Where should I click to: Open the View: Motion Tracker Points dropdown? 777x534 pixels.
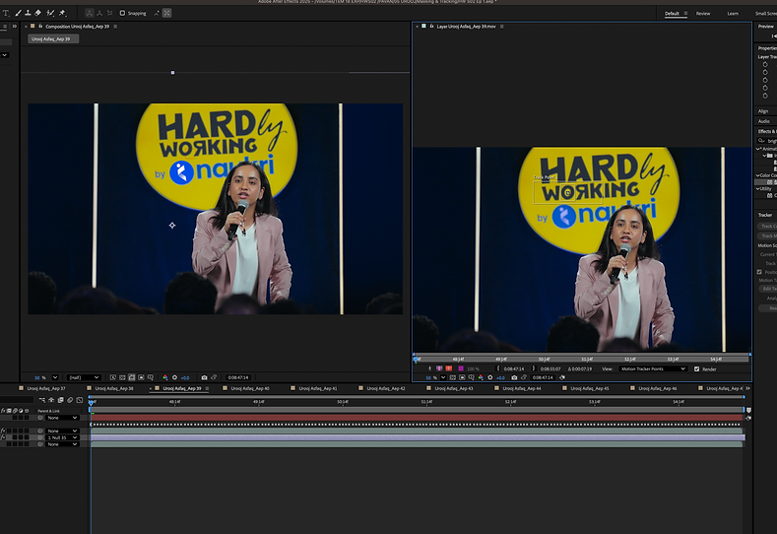pyautogui.click(x=653, y=368)
